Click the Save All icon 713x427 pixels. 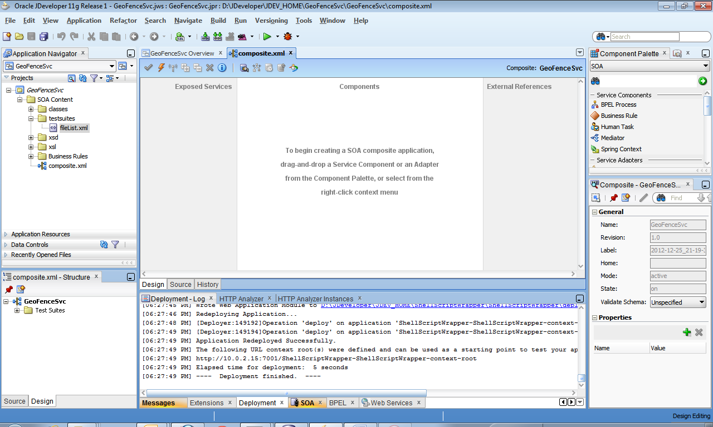coord(43,36)
